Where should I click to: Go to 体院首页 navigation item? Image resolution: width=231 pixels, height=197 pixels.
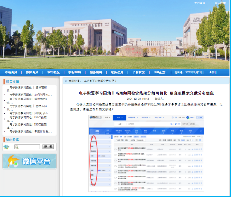coord(32,72)
